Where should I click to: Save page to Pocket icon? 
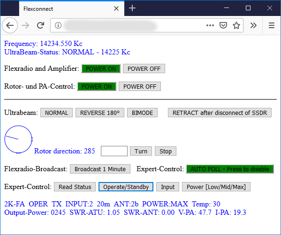(x=223, y=25)
